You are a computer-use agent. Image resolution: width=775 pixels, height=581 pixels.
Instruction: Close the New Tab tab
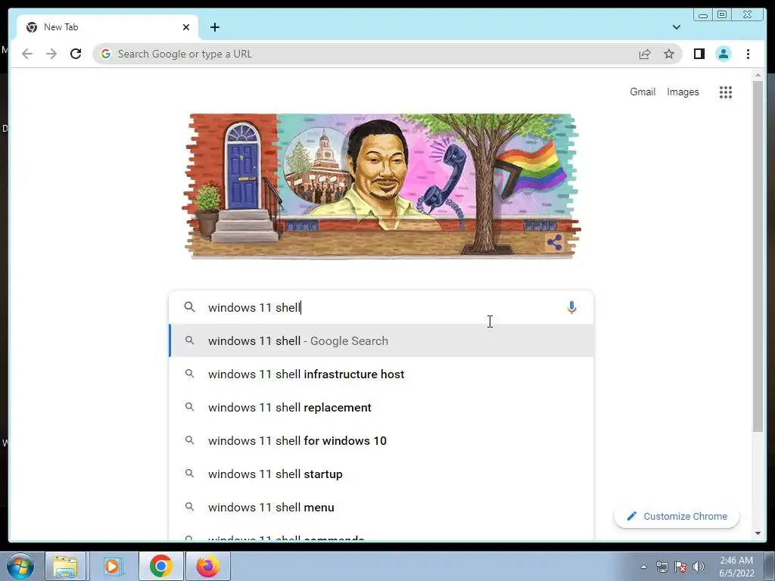click(186, 27)
